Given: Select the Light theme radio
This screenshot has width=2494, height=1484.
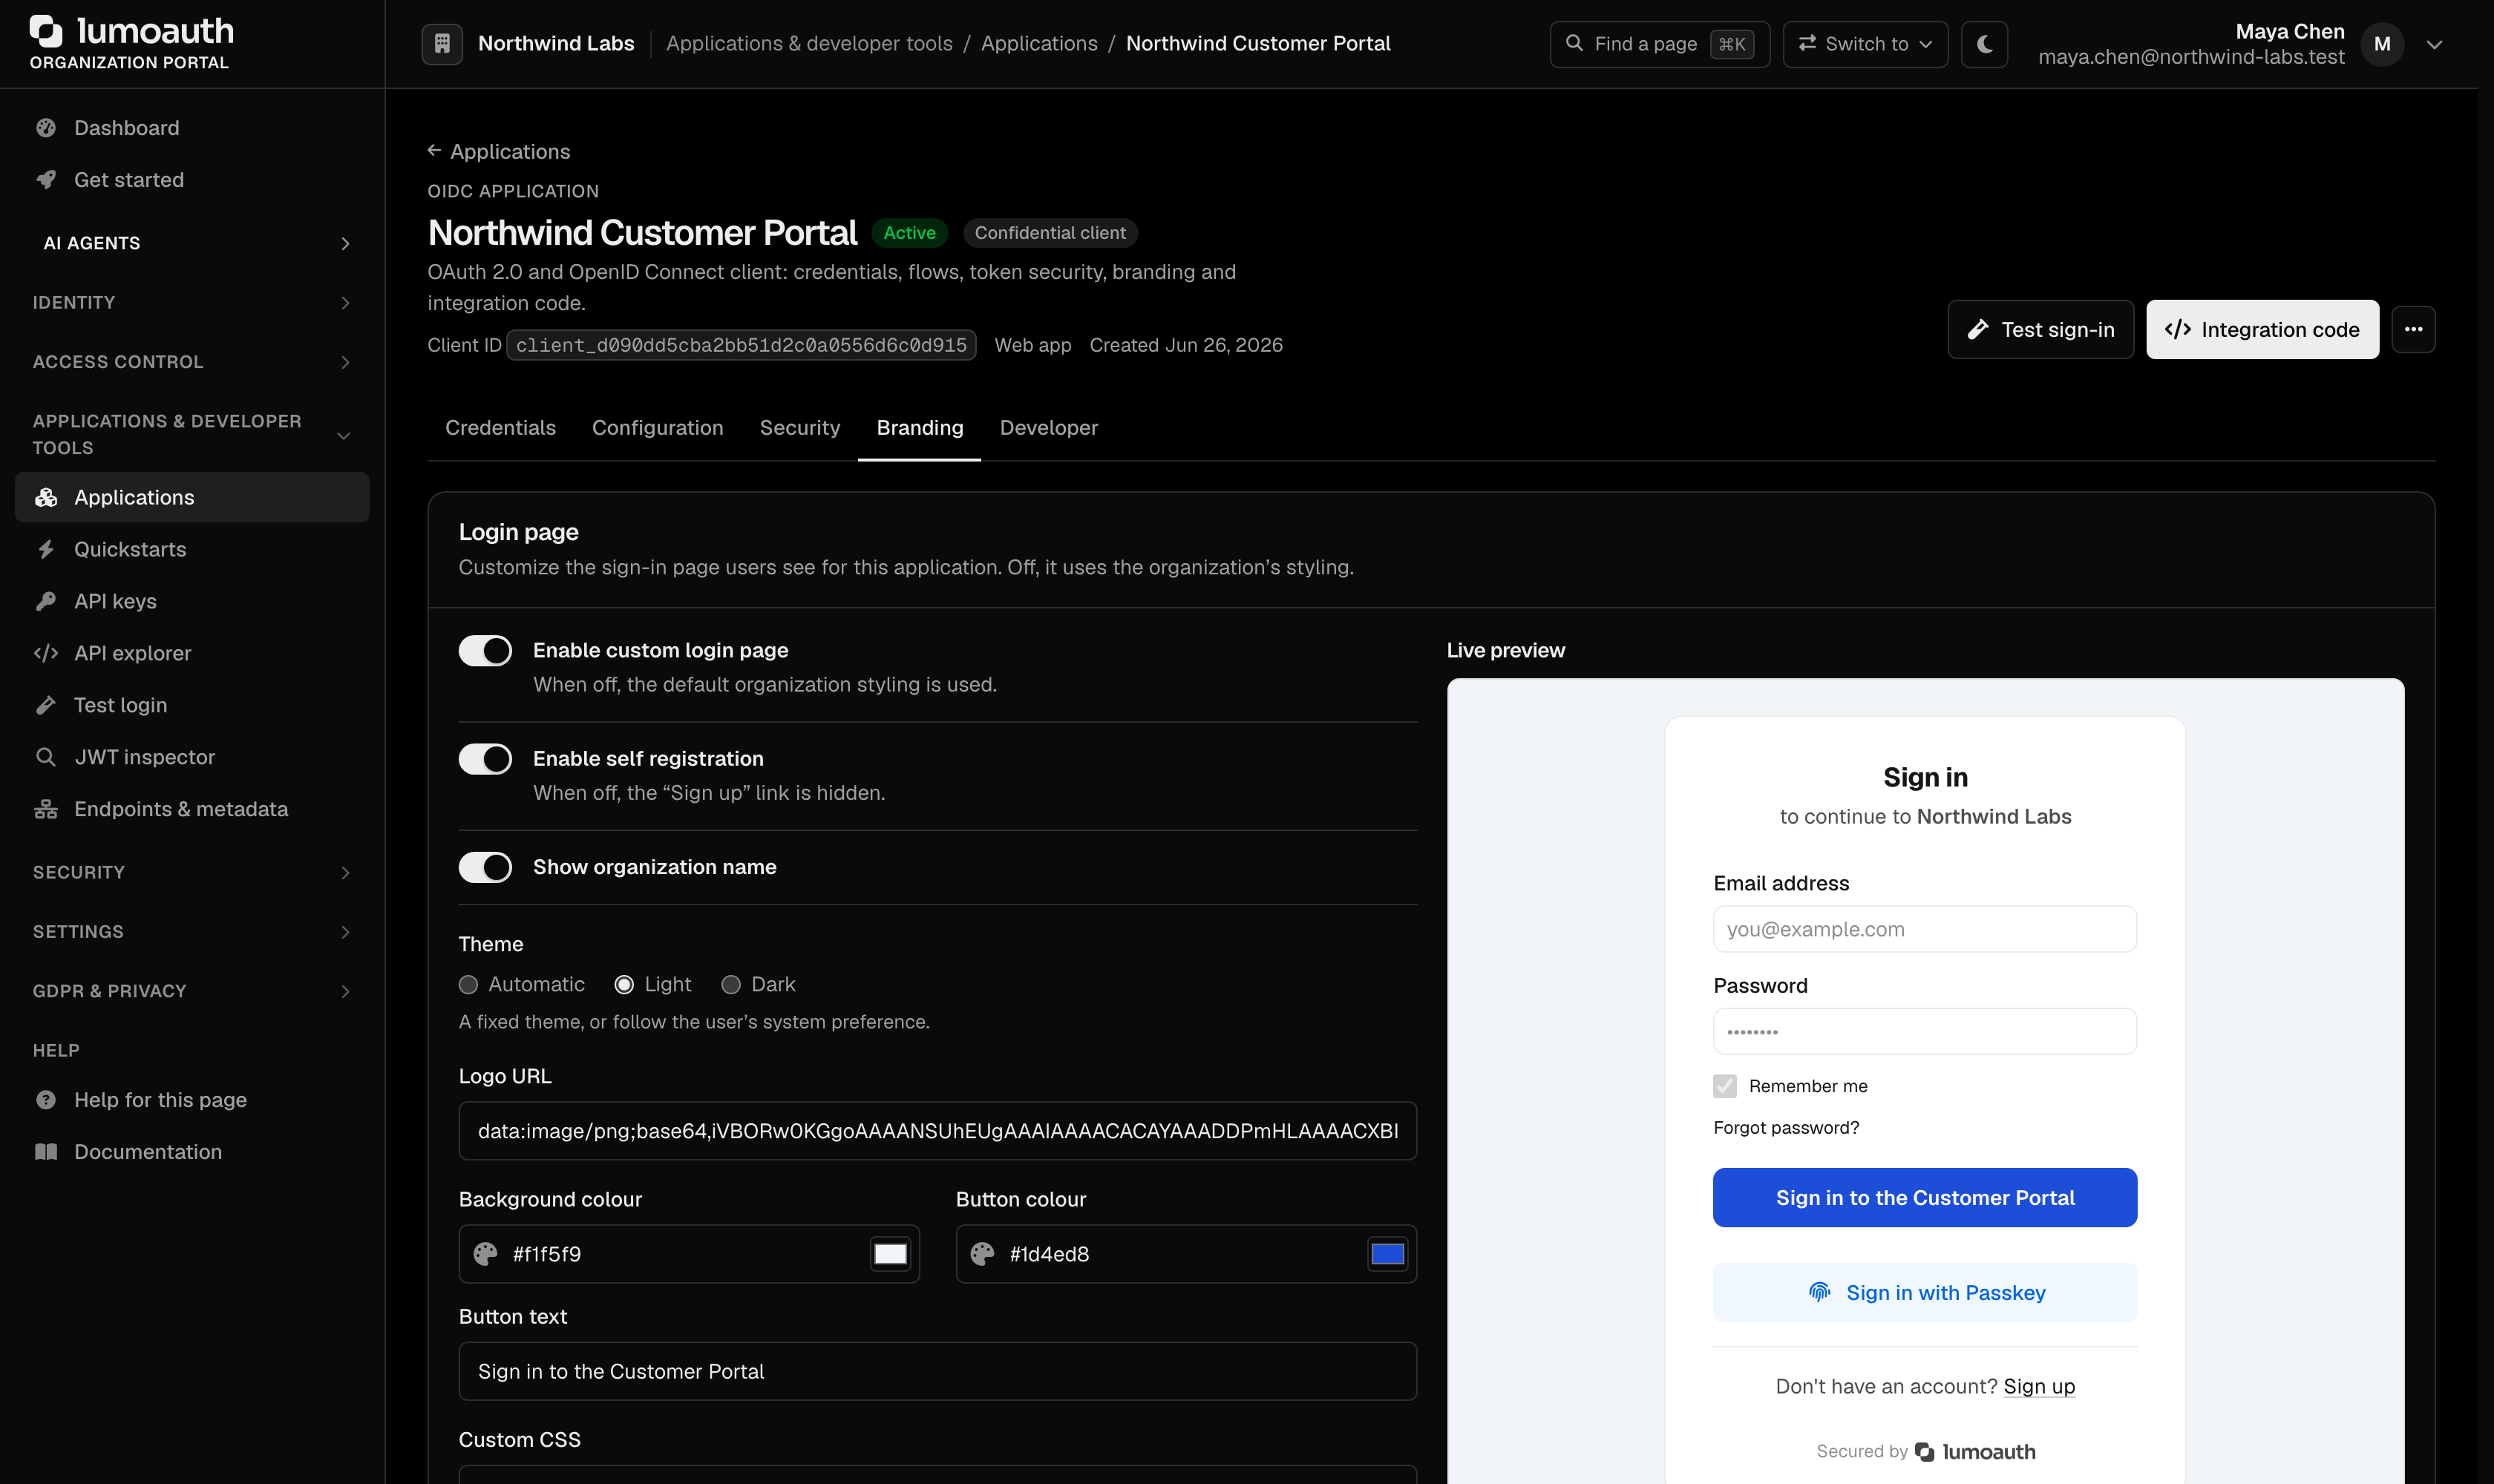Looking at the screenshot, I should pyautogui.click(x=624, y=985).
